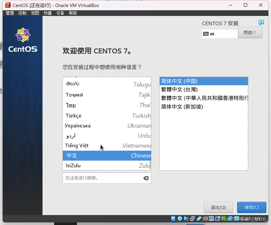The height and width of the screenshot is (225, 271).
Task: Open the 控制 menu
Action: [x=23, y=13]
